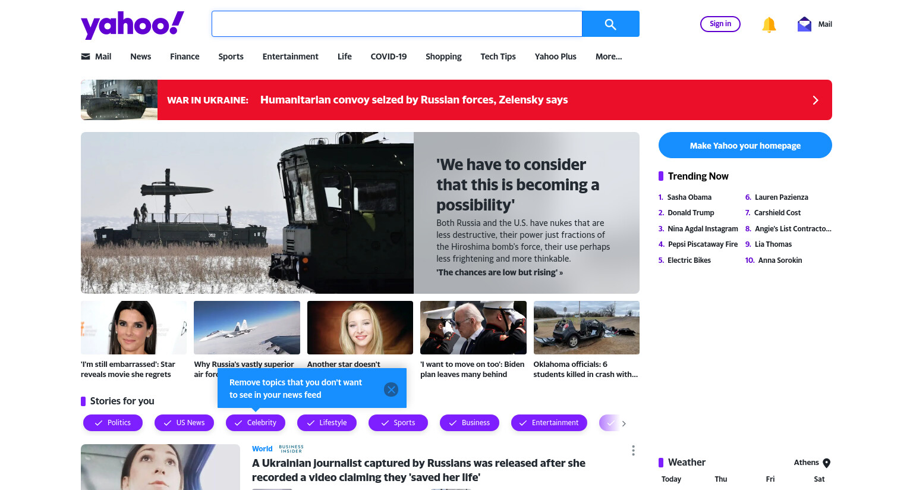Open Oklahoma officials crash headline
Image resolution: width=913 pixels, height=490 pixels.
(585, 369)
